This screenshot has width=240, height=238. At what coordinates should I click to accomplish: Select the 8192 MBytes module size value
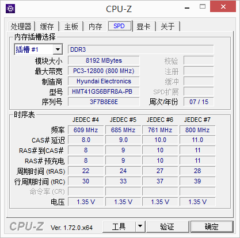104,60
